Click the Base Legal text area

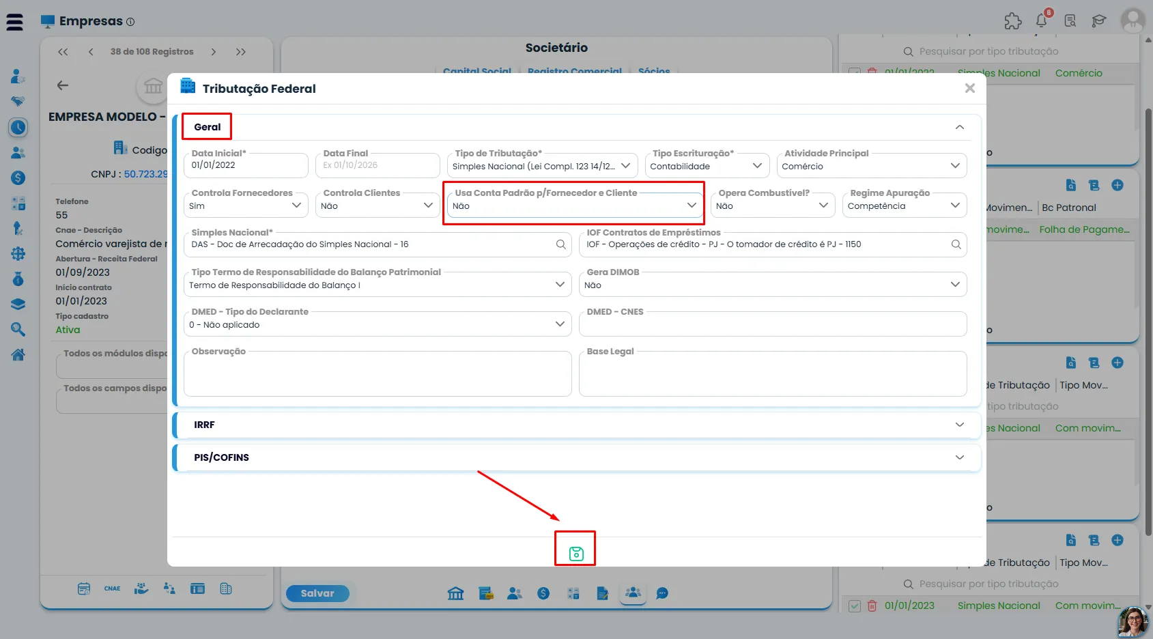point(772,374)
